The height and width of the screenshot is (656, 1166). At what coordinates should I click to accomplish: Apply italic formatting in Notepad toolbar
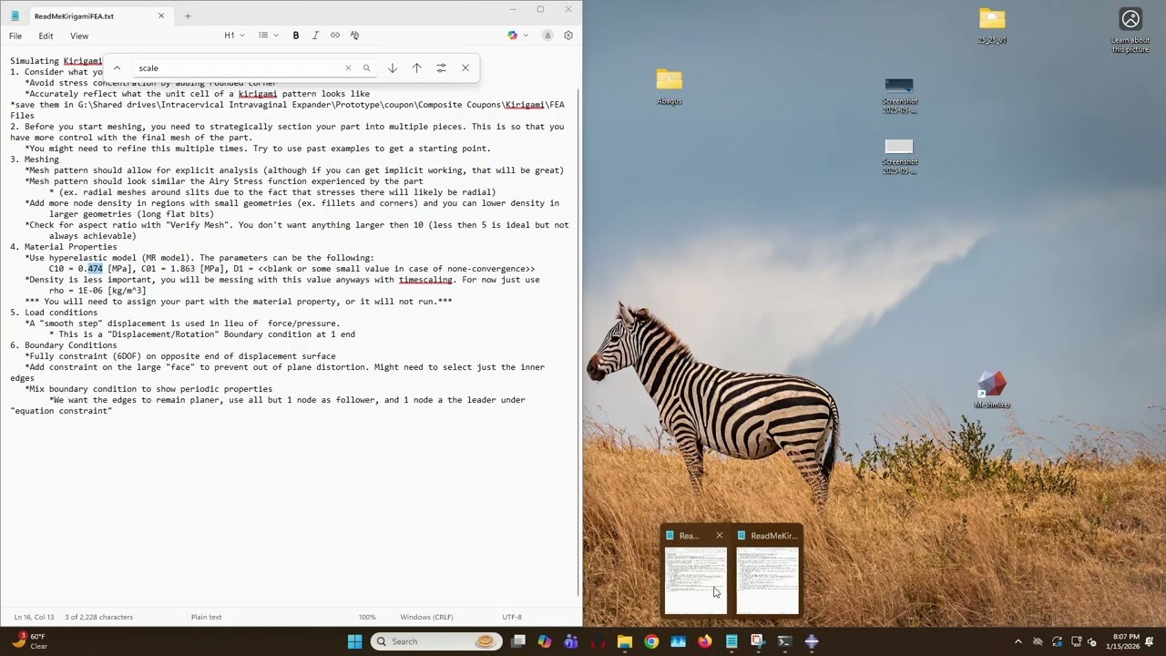pos(315,36)
